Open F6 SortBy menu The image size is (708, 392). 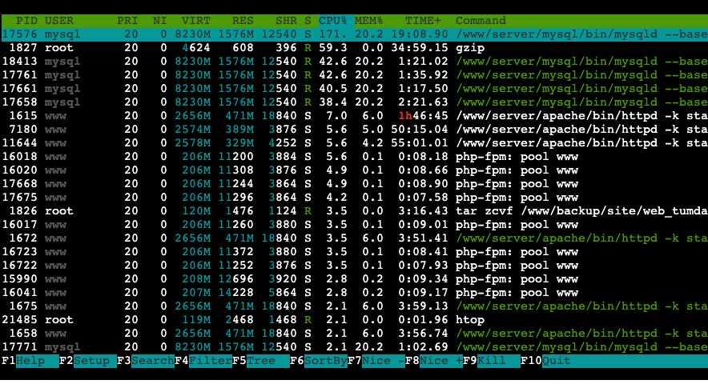[319, 361]
